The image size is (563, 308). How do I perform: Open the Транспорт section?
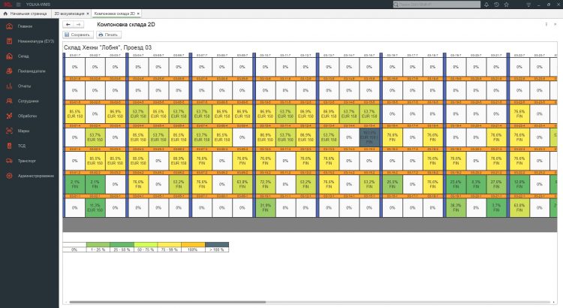pos(27,161)
